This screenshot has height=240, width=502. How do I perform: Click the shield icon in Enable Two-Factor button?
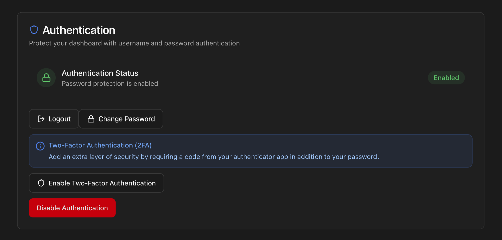tap(41, 183)
